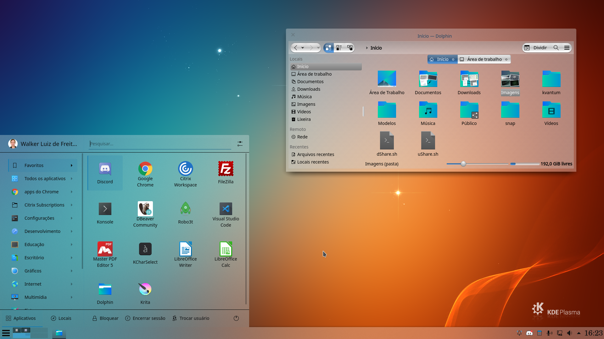The width and height of the screenshot is (604, 339).
Task: Go back in Dolphin navigation
Action: (296, 48)
